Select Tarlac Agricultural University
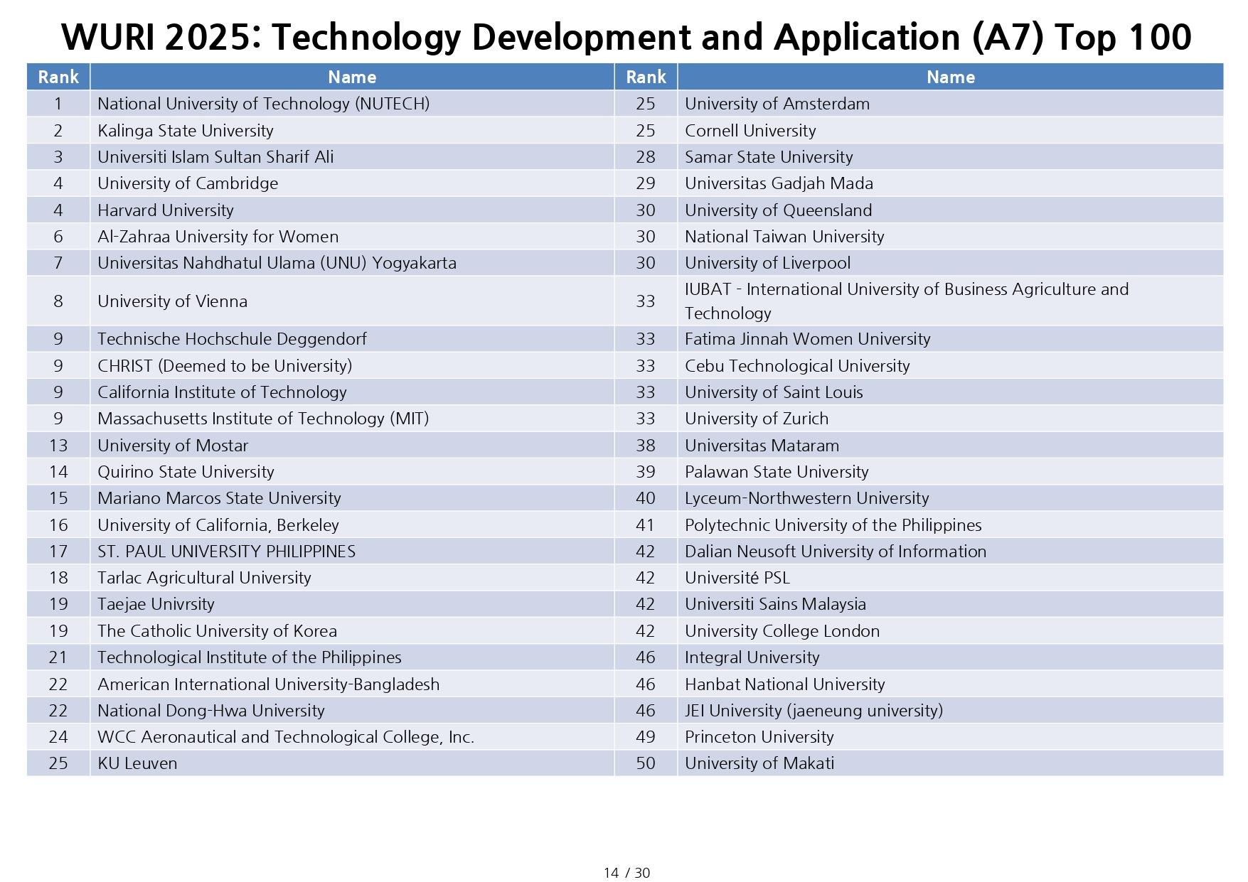The image size is (1248, 882). (204, 578)
